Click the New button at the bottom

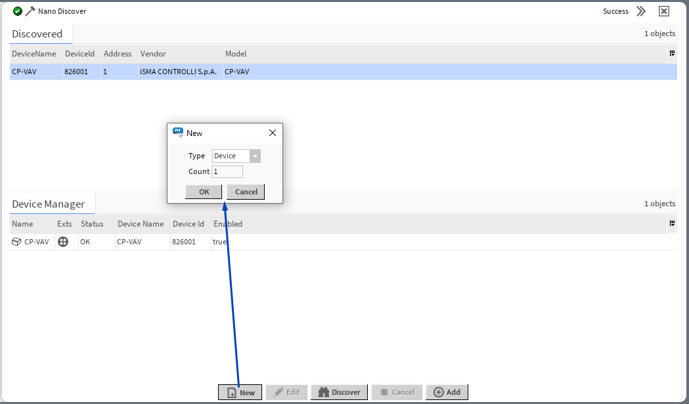coord(240,392)
